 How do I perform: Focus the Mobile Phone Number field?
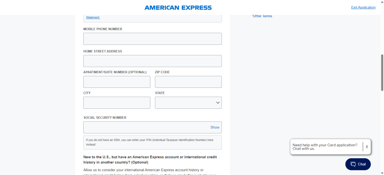point(152,39)
